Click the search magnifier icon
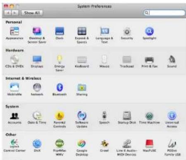This screenshot has width=186, height=160. tap(146, 13)
